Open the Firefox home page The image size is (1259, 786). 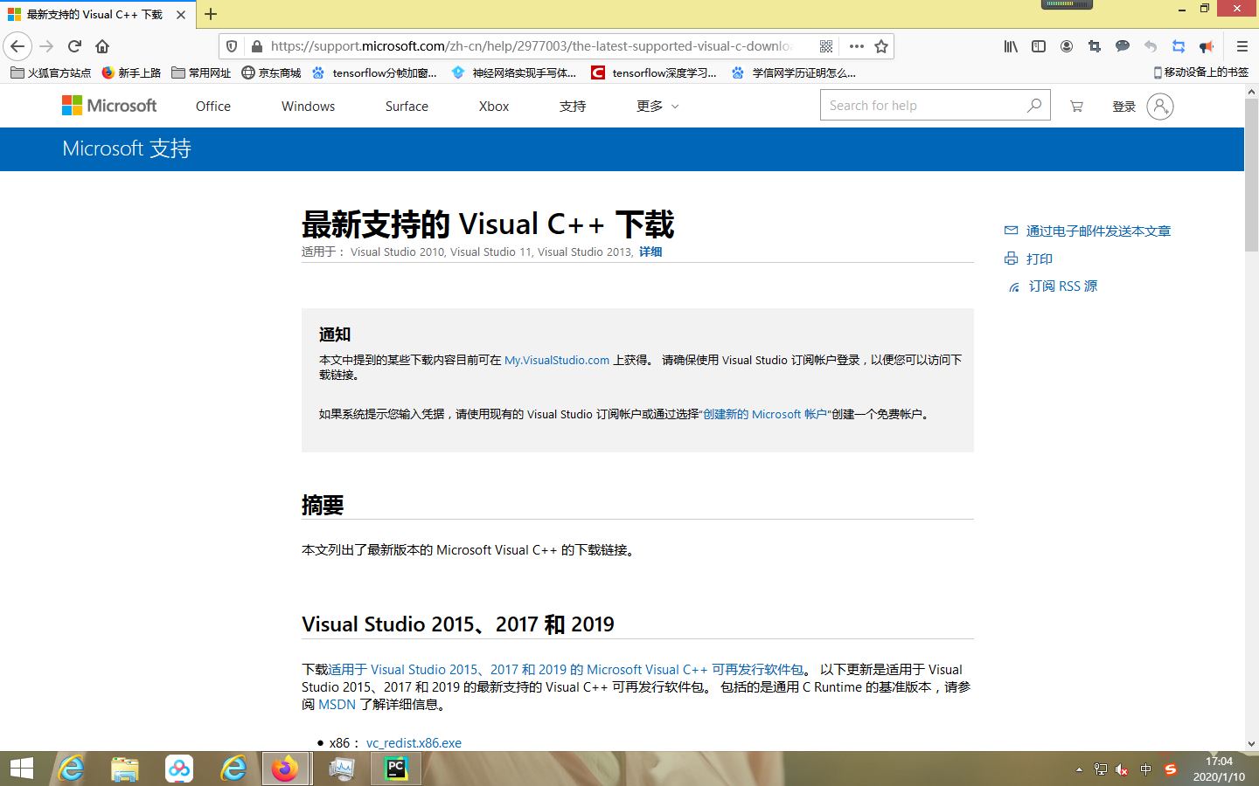(x=102, y=46)
